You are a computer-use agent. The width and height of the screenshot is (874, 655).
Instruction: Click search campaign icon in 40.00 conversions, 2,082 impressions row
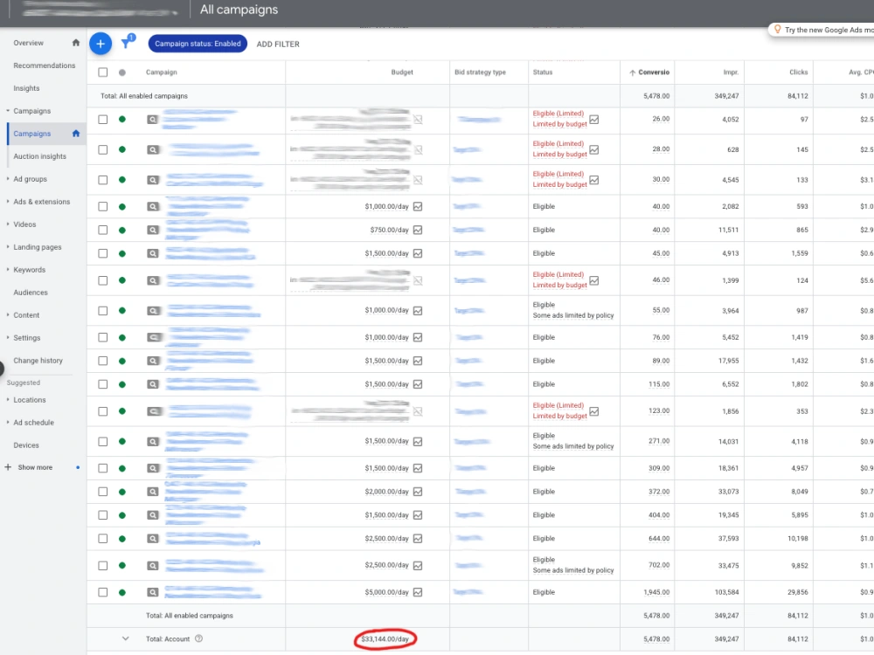[153, 207]
